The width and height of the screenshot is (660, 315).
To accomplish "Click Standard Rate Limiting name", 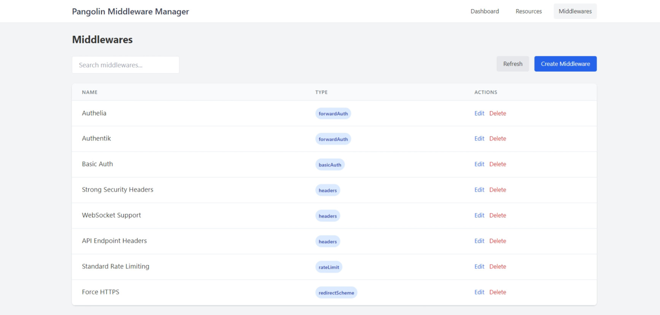I will [x=116, y=266].
